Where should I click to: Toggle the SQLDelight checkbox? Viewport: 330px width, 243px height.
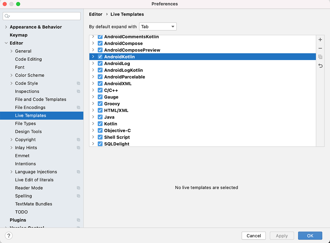[100, 144]
